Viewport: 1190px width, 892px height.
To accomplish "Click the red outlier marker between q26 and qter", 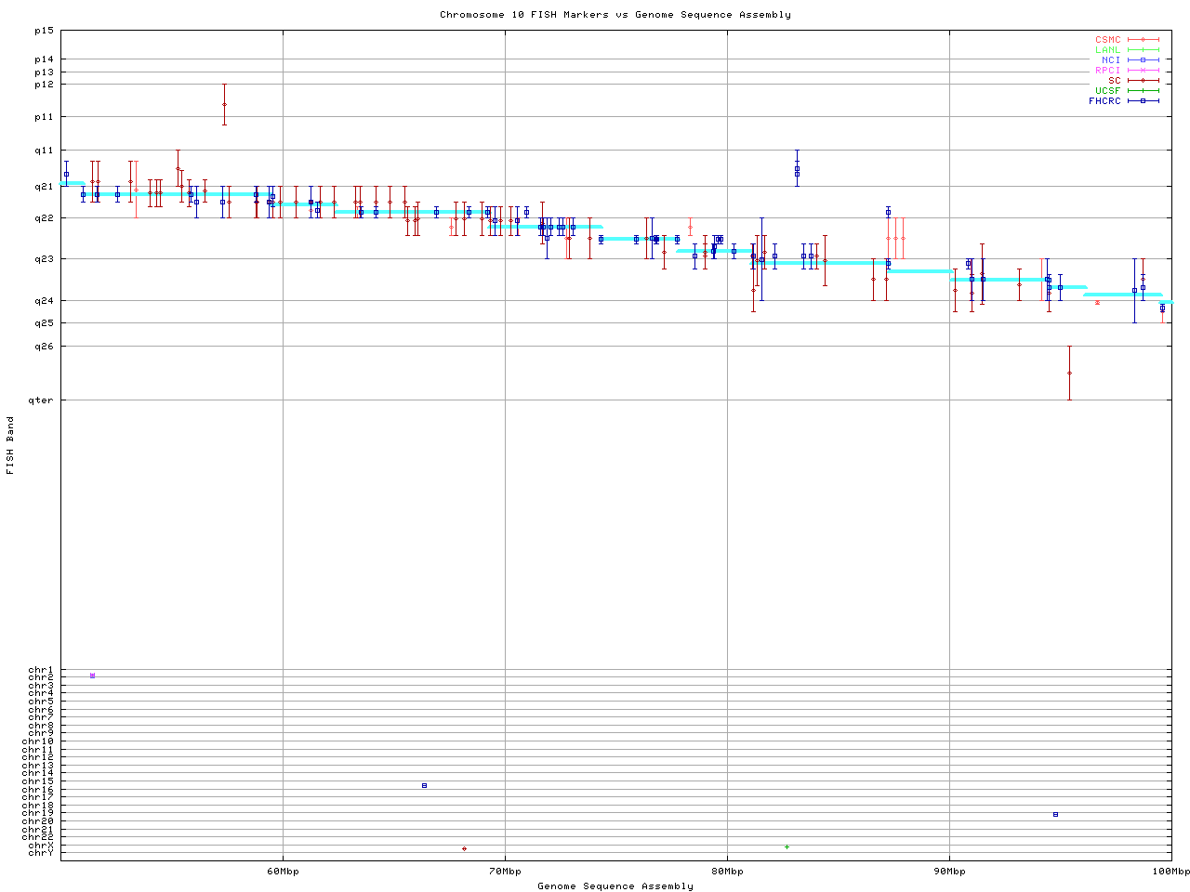I will pyautogui.click(x=1069, y=373).
